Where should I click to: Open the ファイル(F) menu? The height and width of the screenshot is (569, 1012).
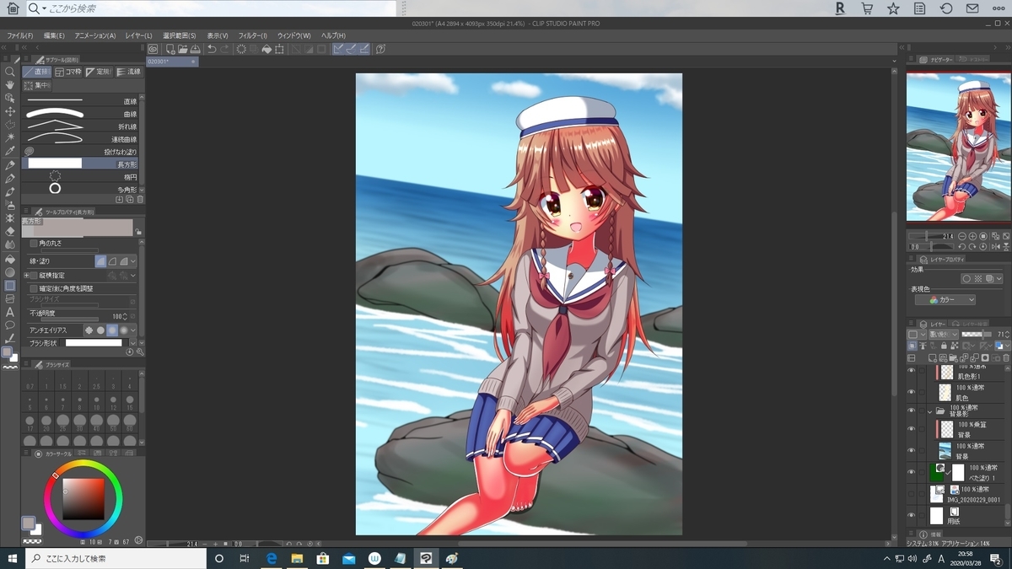tap(20, 35)
